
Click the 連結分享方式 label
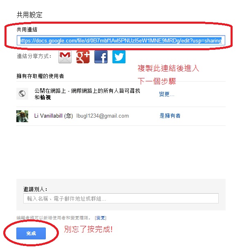point(34,56)
